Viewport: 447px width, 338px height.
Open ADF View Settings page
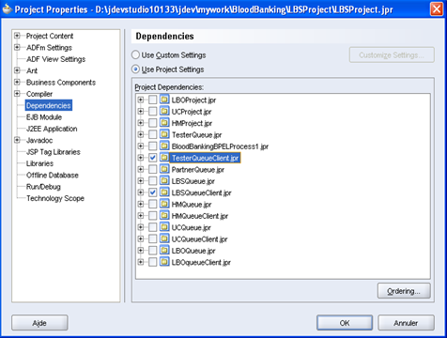pyautogui.click(x=55, y=59)
